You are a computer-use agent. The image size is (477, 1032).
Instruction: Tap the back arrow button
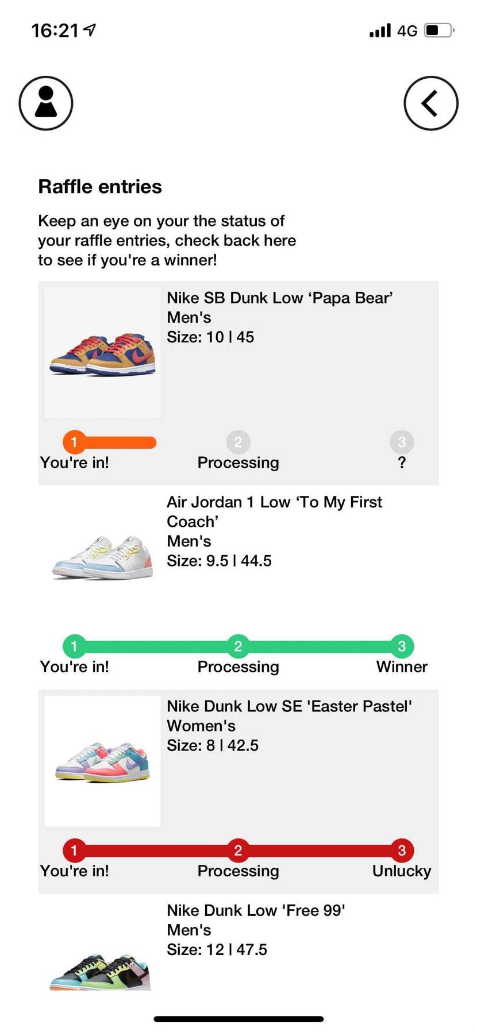pos(430,103)
